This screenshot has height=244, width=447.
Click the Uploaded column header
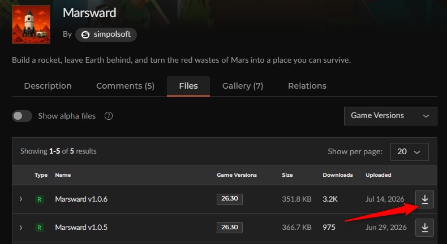379,175
